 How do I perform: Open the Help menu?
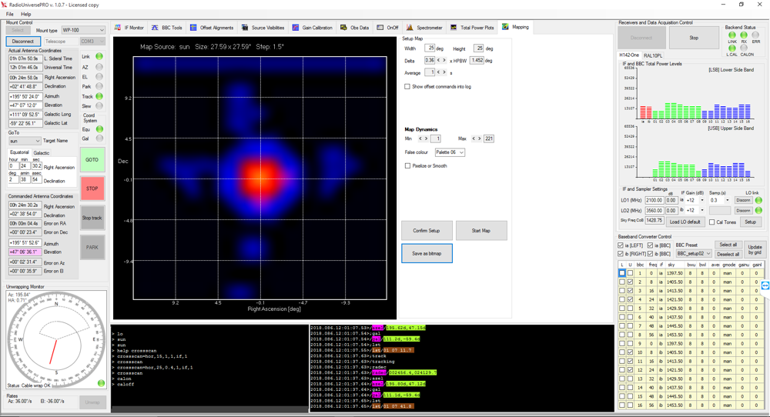(26, 14)
